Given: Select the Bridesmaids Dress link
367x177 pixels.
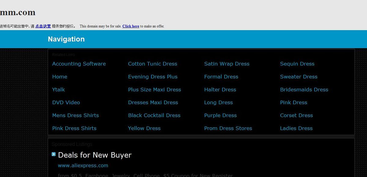Looking at the screenshot, I should 304,90.
